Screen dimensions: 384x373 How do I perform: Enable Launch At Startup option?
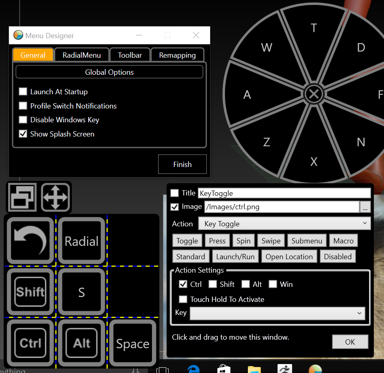(x=23, y=92)
